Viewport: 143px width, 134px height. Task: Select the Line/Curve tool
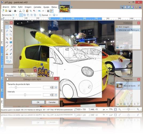(x=11, y=58)
